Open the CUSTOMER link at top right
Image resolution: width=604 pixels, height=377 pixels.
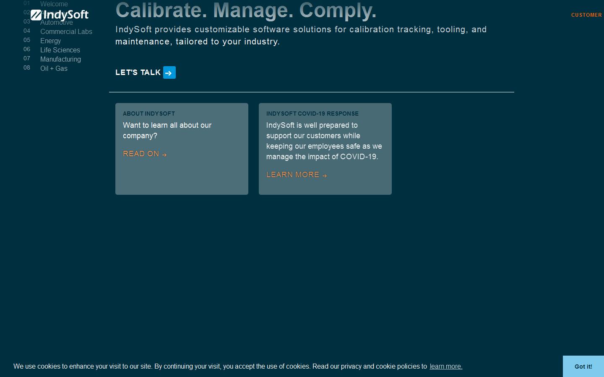pyautogui.click(x=586, y=15)
